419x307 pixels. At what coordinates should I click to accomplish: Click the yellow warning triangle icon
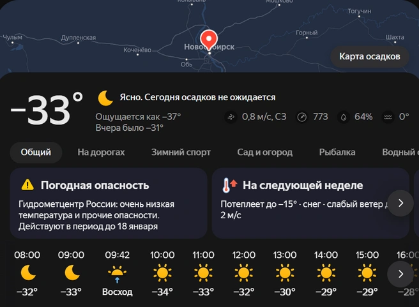click(x=27, y=184)
